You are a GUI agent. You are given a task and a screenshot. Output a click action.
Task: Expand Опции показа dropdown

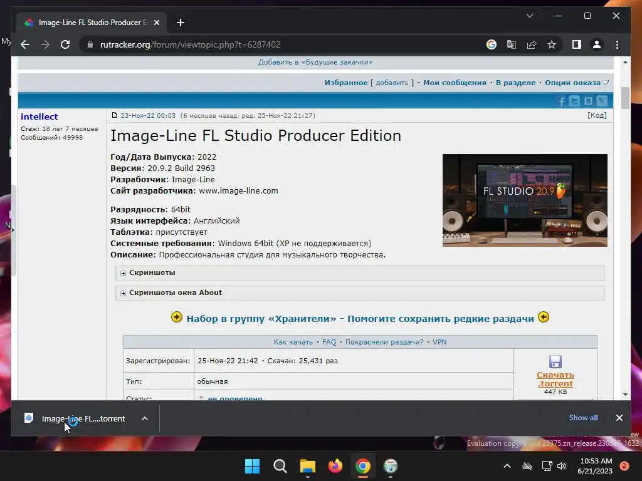coord(577,83)
